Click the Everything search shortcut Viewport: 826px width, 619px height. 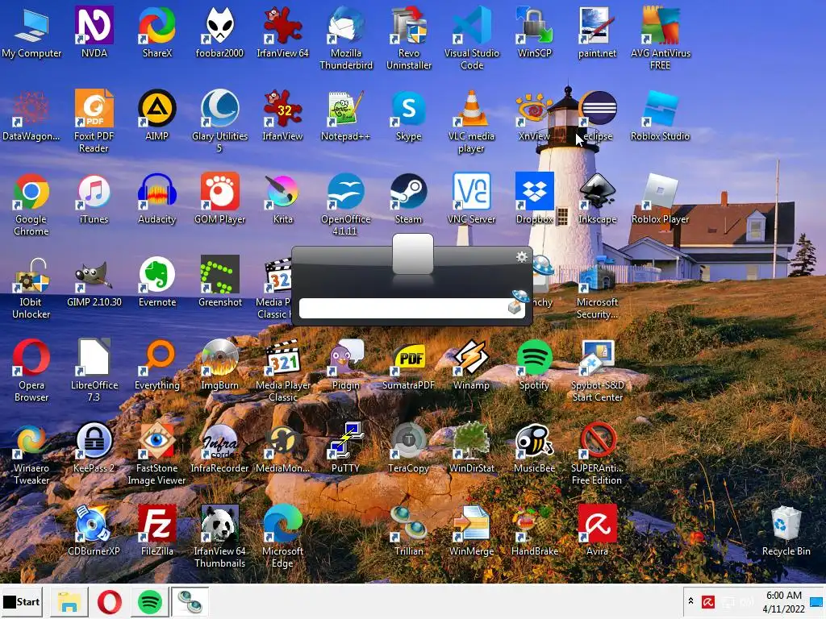157,364
